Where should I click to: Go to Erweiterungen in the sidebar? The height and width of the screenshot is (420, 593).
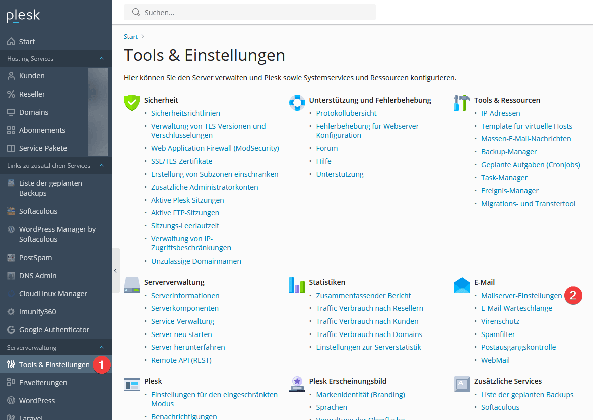43,383
